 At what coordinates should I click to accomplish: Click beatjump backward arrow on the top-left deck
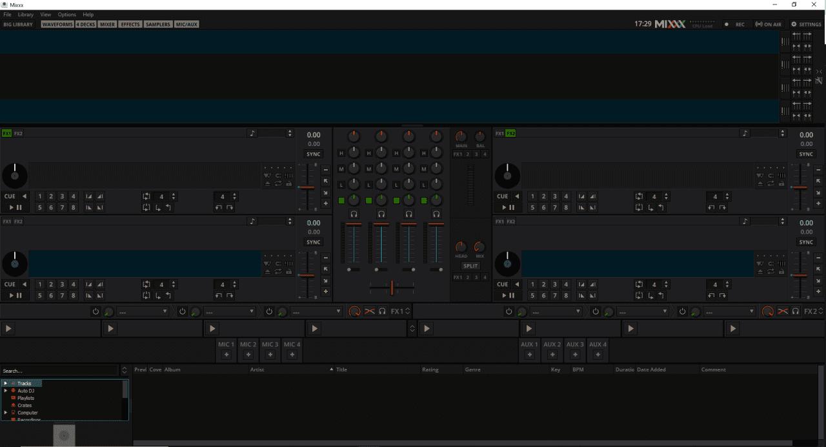pyautogui.click(x=219, y=207)
